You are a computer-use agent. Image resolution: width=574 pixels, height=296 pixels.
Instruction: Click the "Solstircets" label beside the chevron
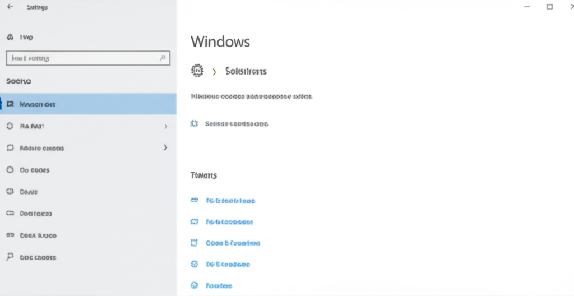coord(246,71)
